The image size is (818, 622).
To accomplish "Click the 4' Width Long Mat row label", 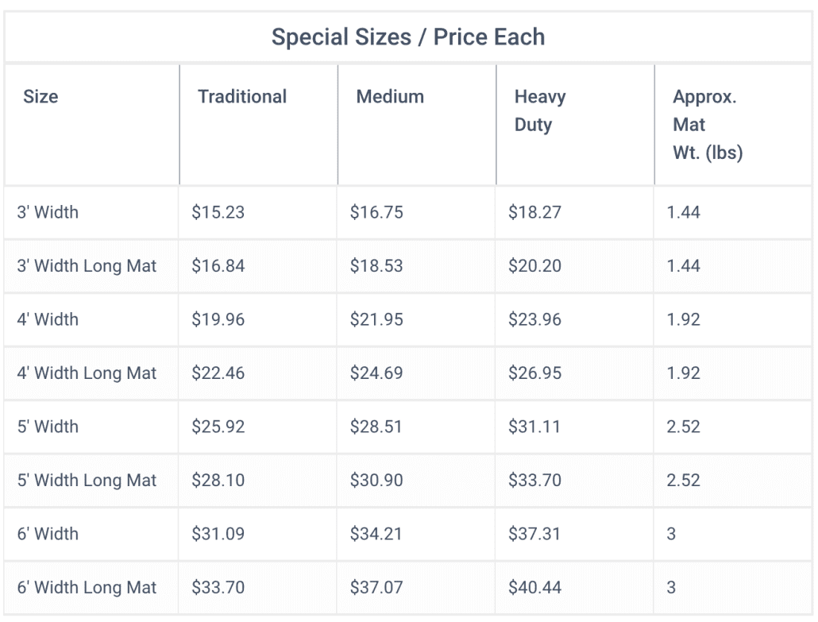I will click(x=87, y=373).
